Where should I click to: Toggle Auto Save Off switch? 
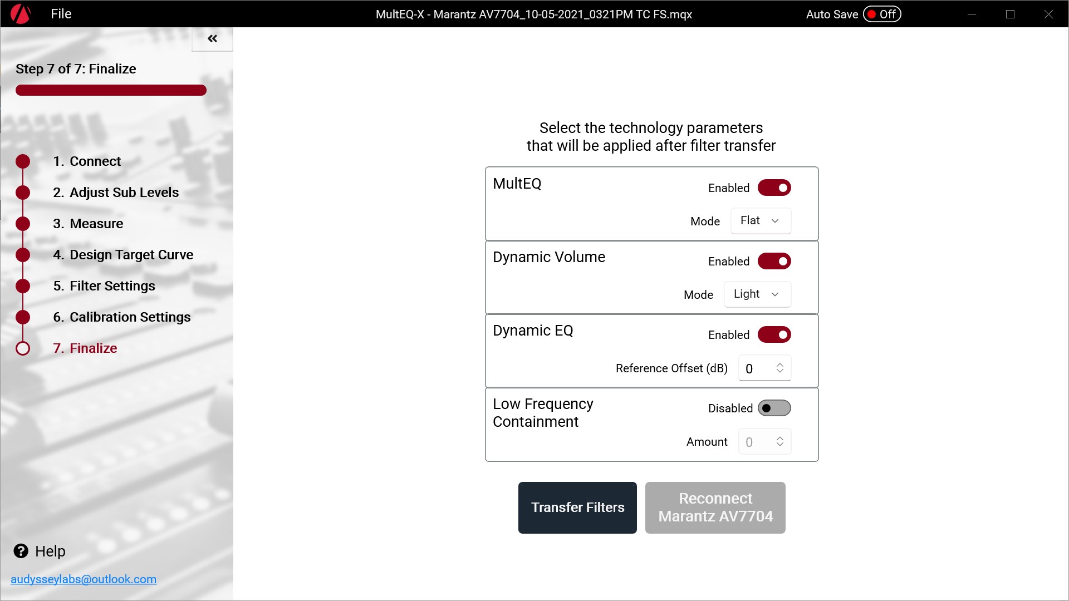[882, 14]
